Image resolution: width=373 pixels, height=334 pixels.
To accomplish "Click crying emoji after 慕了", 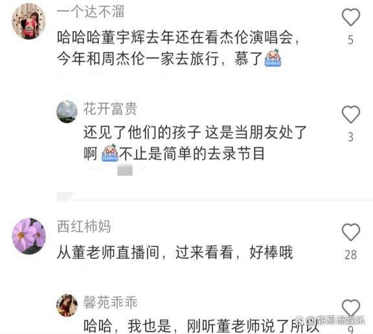I will (x=273, y=58).
